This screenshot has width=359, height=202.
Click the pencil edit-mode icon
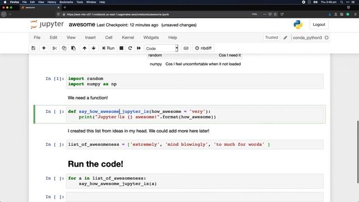click(286, 38)
